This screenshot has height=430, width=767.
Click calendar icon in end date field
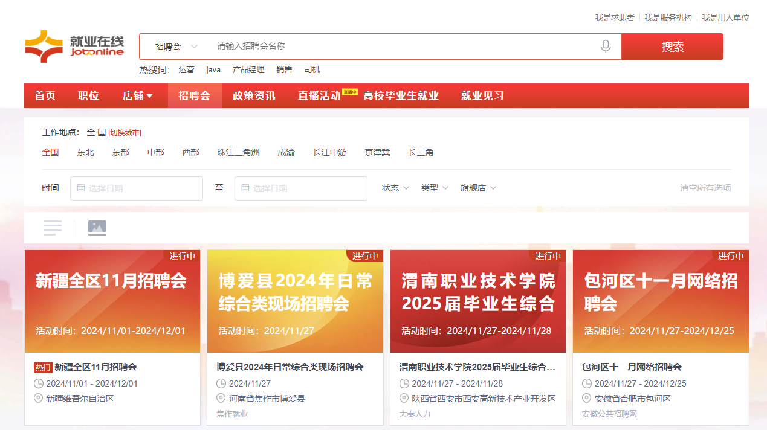tap(245, 188)
